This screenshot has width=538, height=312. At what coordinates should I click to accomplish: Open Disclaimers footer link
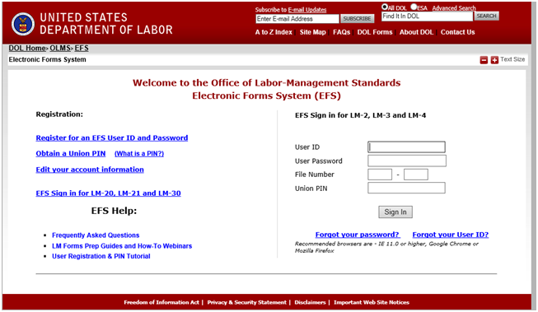tap(310, 302)
